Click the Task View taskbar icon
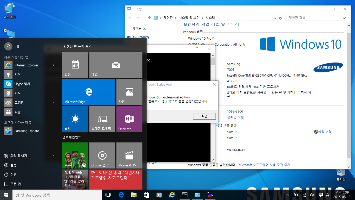This screenshot has width=355, height=200. pyautogui.click(x=108, y=195)
